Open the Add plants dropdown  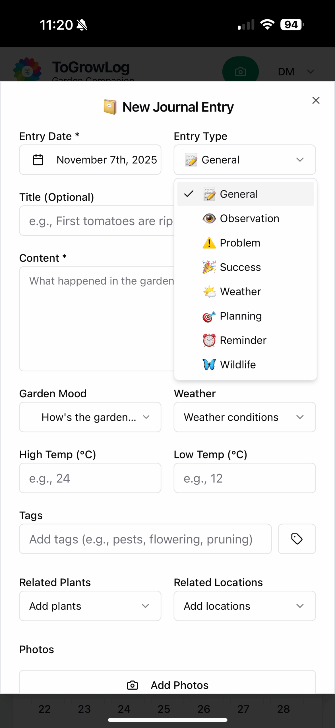coord(90,606)
